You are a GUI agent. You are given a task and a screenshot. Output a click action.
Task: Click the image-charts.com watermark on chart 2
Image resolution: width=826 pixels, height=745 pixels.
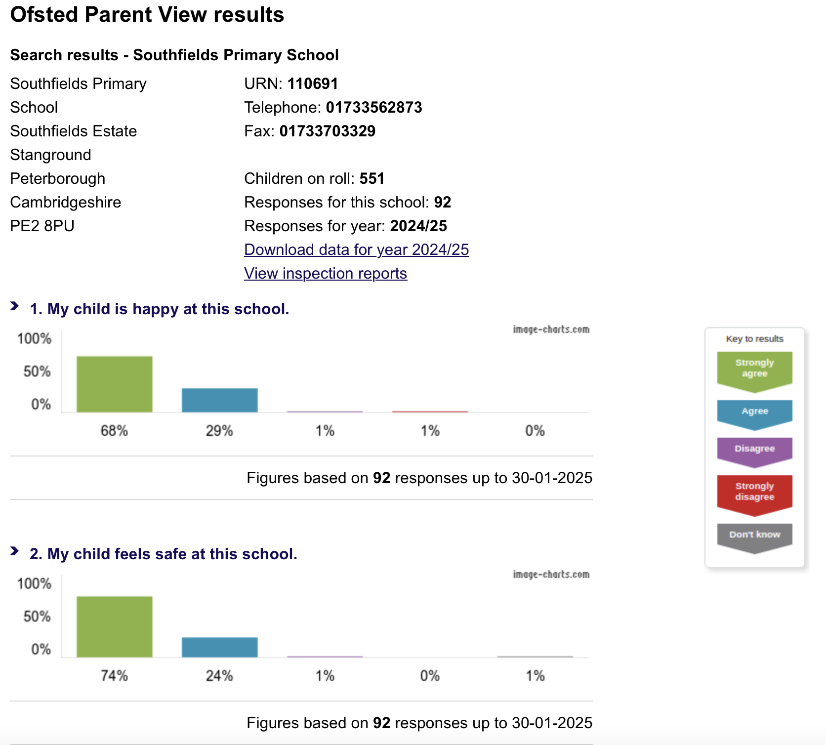coord(551,575)
